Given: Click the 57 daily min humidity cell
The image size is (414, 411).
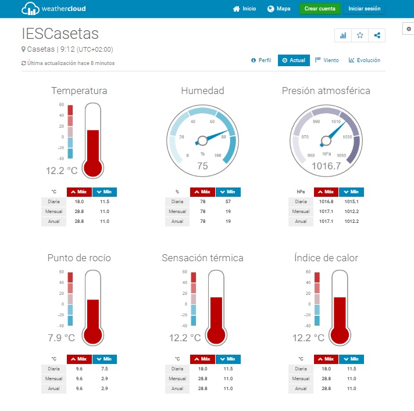Looking at the screenshot, I should 228,201.
